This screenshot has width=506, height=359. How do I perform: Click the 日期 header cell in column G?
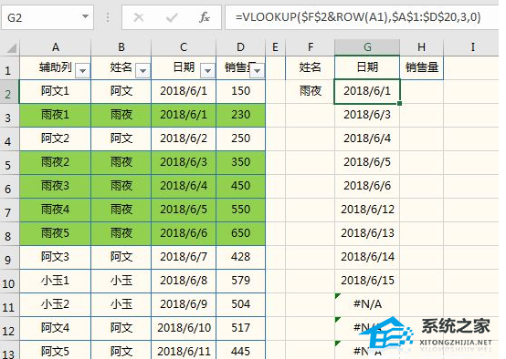tap(367, 67)
